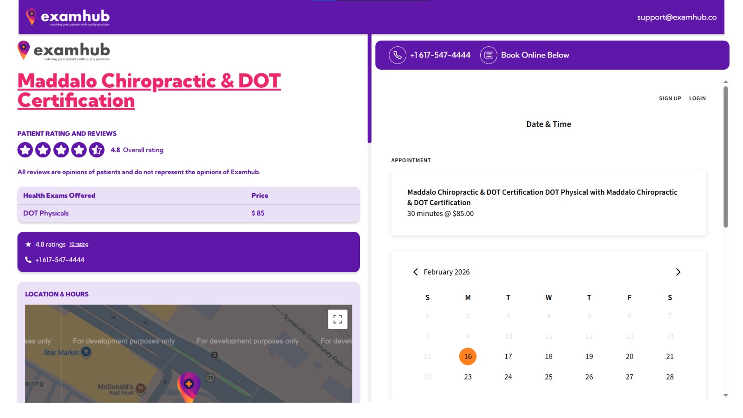This screenshot has height=418, width=743.
Task: Click the fifth star in the overall rating row
Action: coord(96,150)
